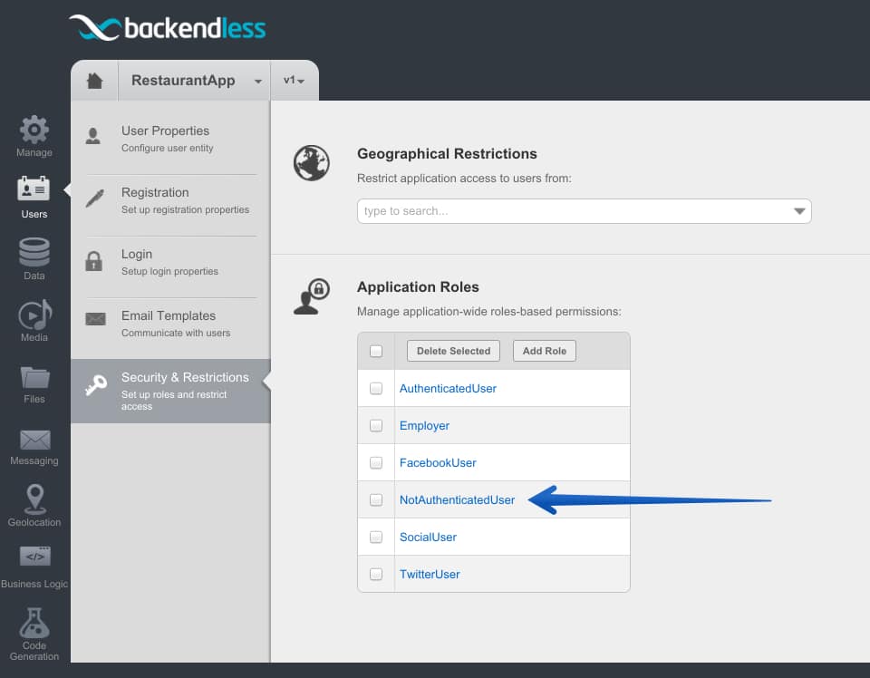
Task: Click the Email Templates envelope icon
Action: click(95, 318)
